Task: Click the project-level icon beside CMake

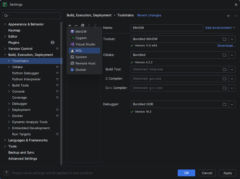Action: click(x=57, y=67)
